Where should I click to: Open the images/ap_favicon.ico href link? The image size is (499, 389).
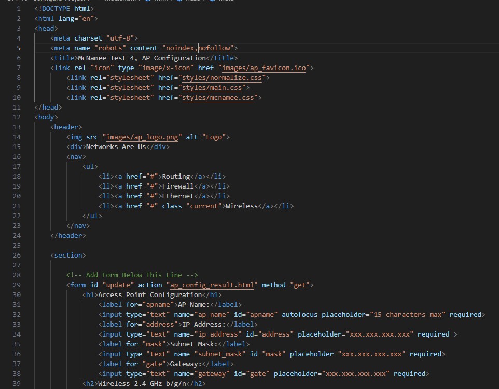point(264,68)
